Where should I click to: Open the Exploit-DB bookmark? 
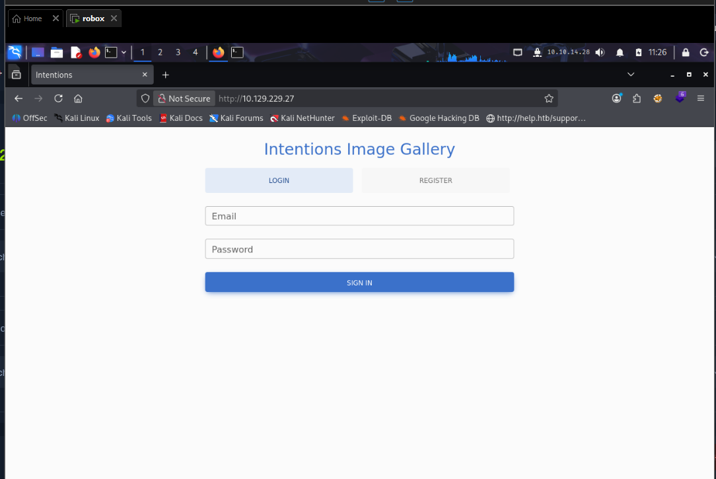(x=367, y=118)
